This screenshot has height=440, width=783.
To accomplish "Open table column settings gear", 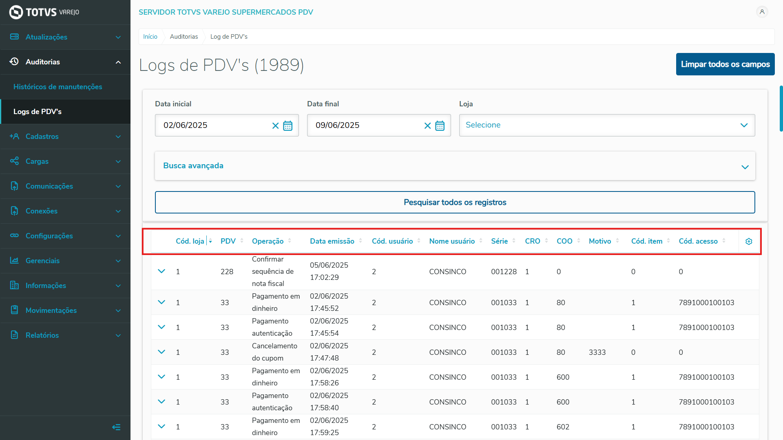I will pos(749,242).
